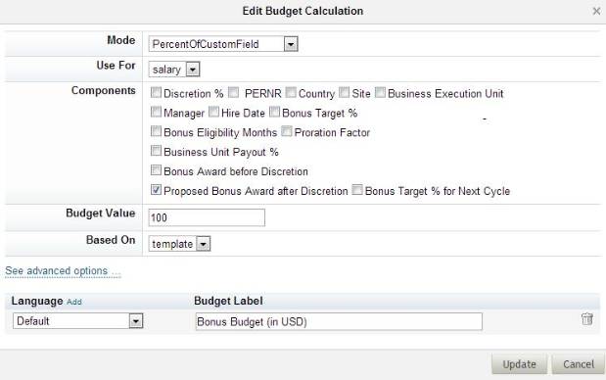The image size is (606, 380).
Task: Check the Discretion % component
Action: 156,92
